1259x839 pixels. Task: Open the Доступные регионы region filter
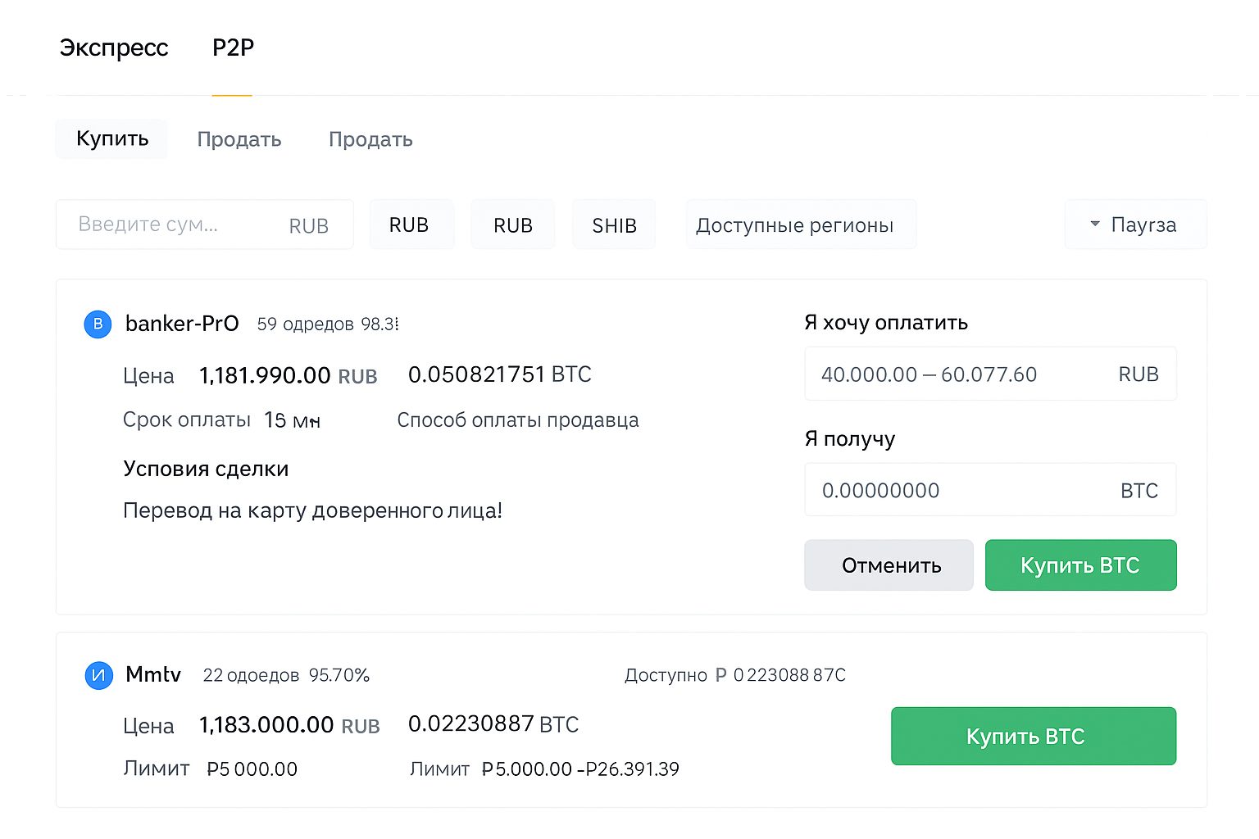point(800,224)
